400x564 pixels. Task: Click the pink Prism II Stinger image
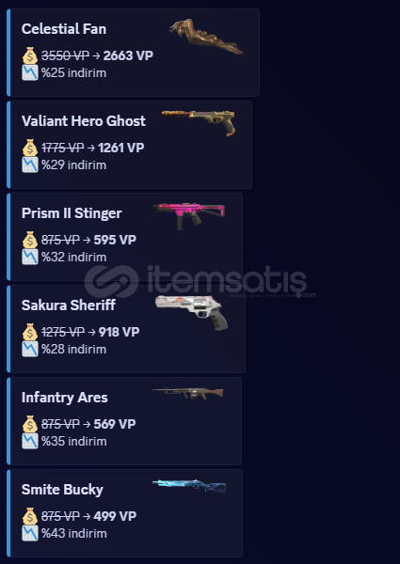click(x=189, y=216)
